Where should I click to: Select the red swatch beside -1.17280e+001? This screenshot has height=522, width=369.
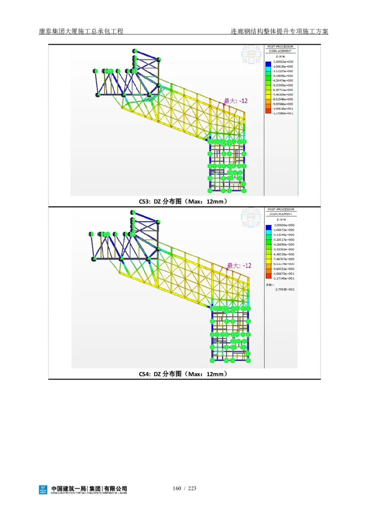[x=268, y=111]
